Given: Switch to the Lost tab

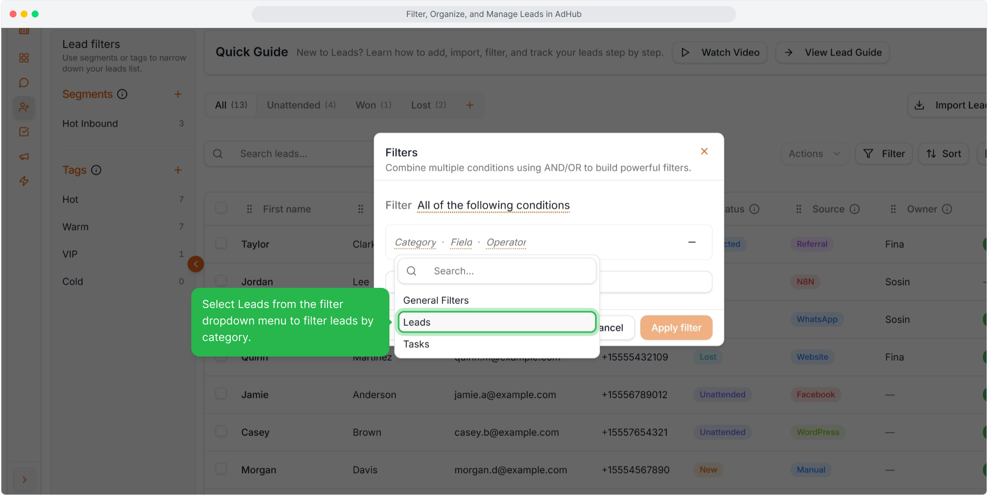Looking at the screenshot, I should coord(428,105).
